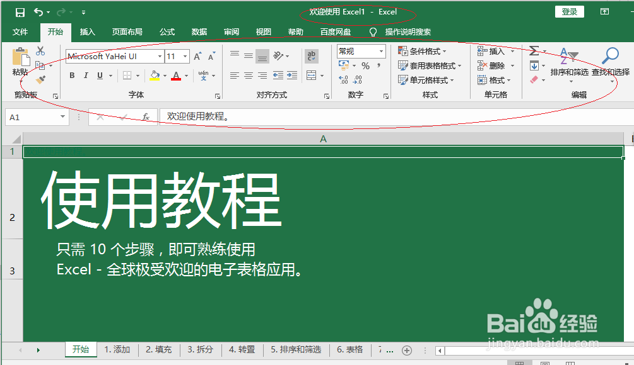Click the Increase Indent icon
This screenshot has height=365, width=634.
click(292, 76)
